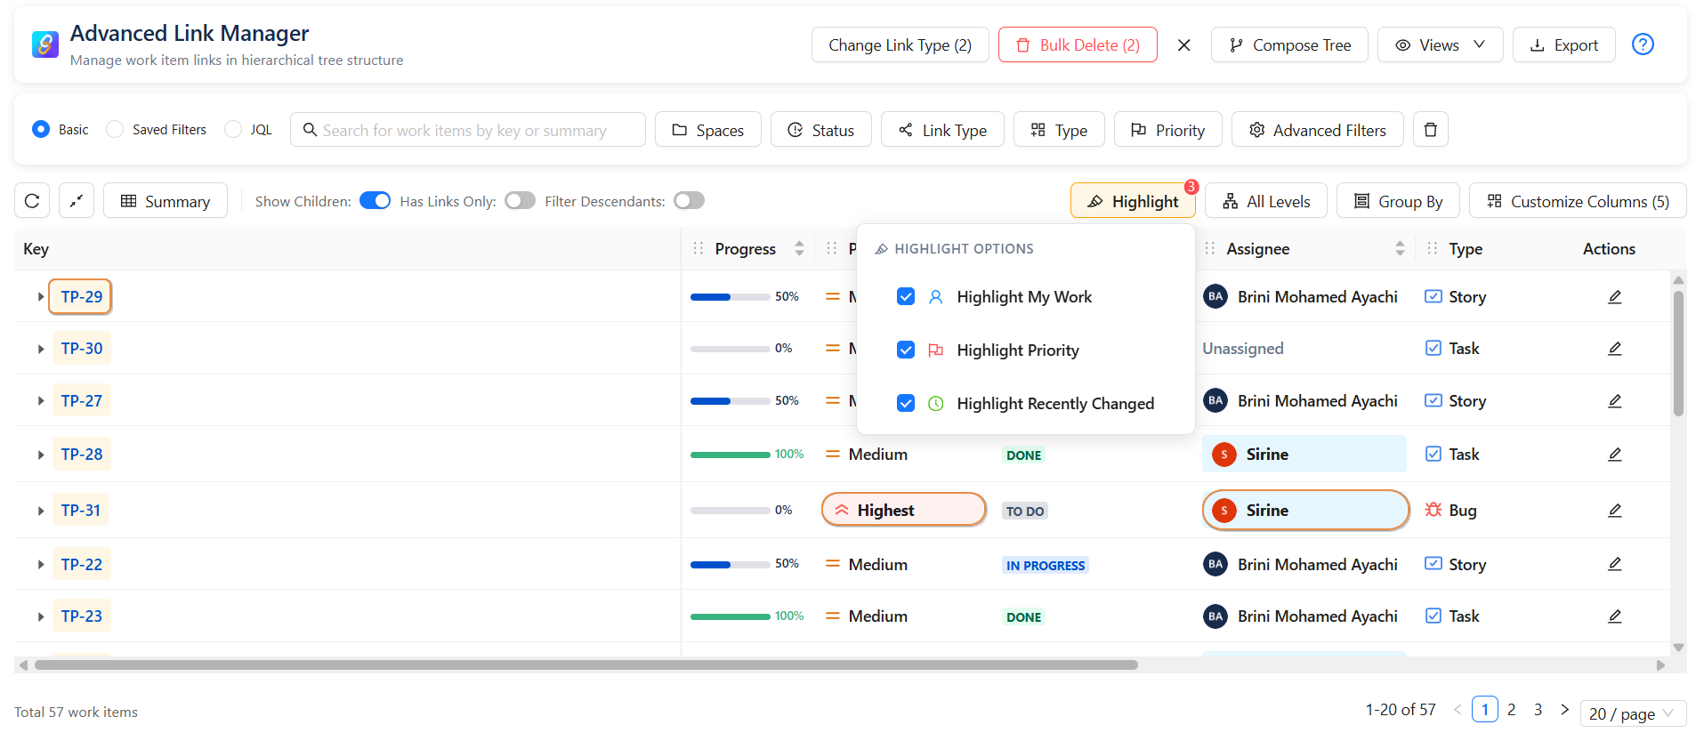The image size is (1704, 741).
Task: Open the 20 / page size dropdown
Action: (x=1632, y=713)
